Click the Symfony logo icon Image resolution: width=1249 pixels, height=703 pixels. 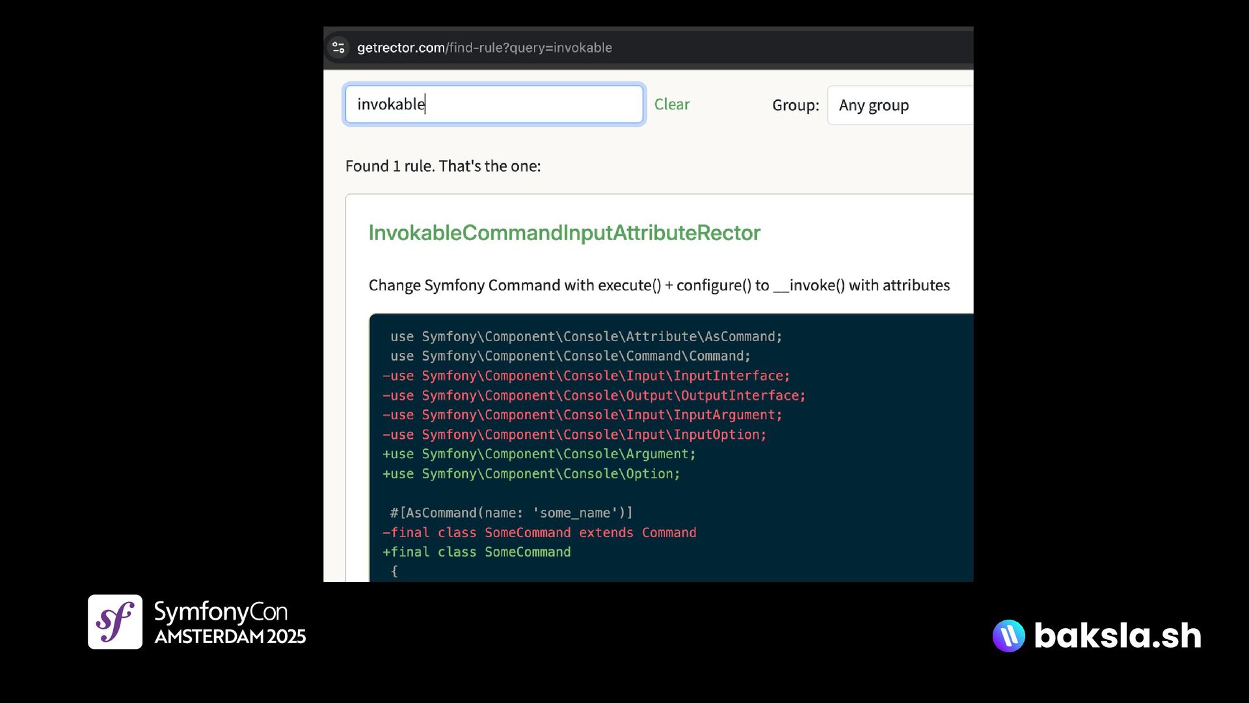tap(115, 622)
